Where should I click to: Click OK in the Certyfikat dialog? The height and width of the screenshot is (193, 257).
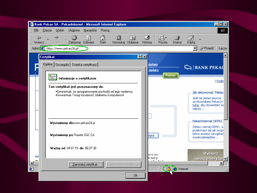pos(136,175)
